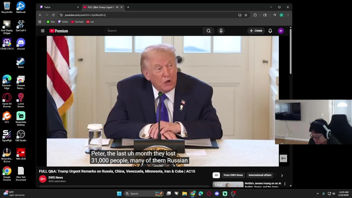Select the All filter chip
Screen dimensions: 352x198
[216, 175]
